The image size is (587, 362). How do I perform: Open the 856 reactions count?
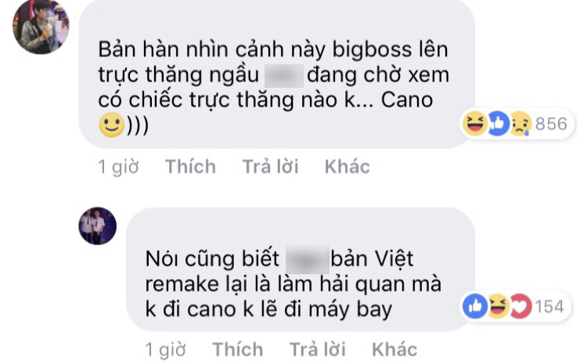pyautogui.click(x=551, y=124)
